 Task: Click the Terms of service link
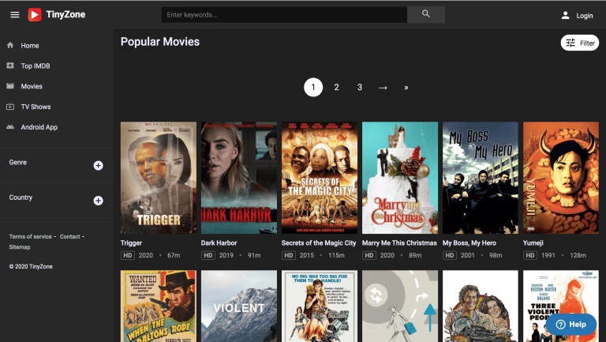30,237
